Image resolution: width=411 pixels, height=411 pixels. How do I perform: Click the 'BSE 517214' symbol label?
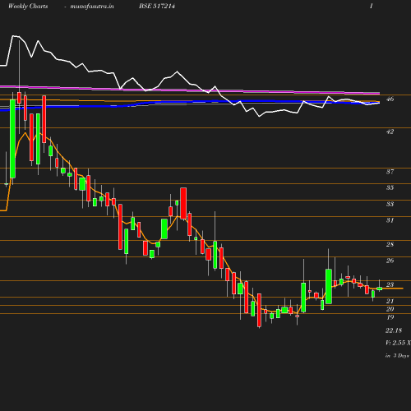[x=157, y=6]
